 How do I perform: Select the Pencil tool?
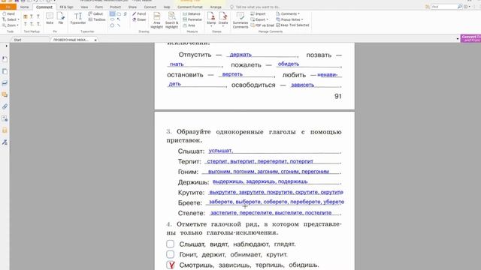[139, 13]
